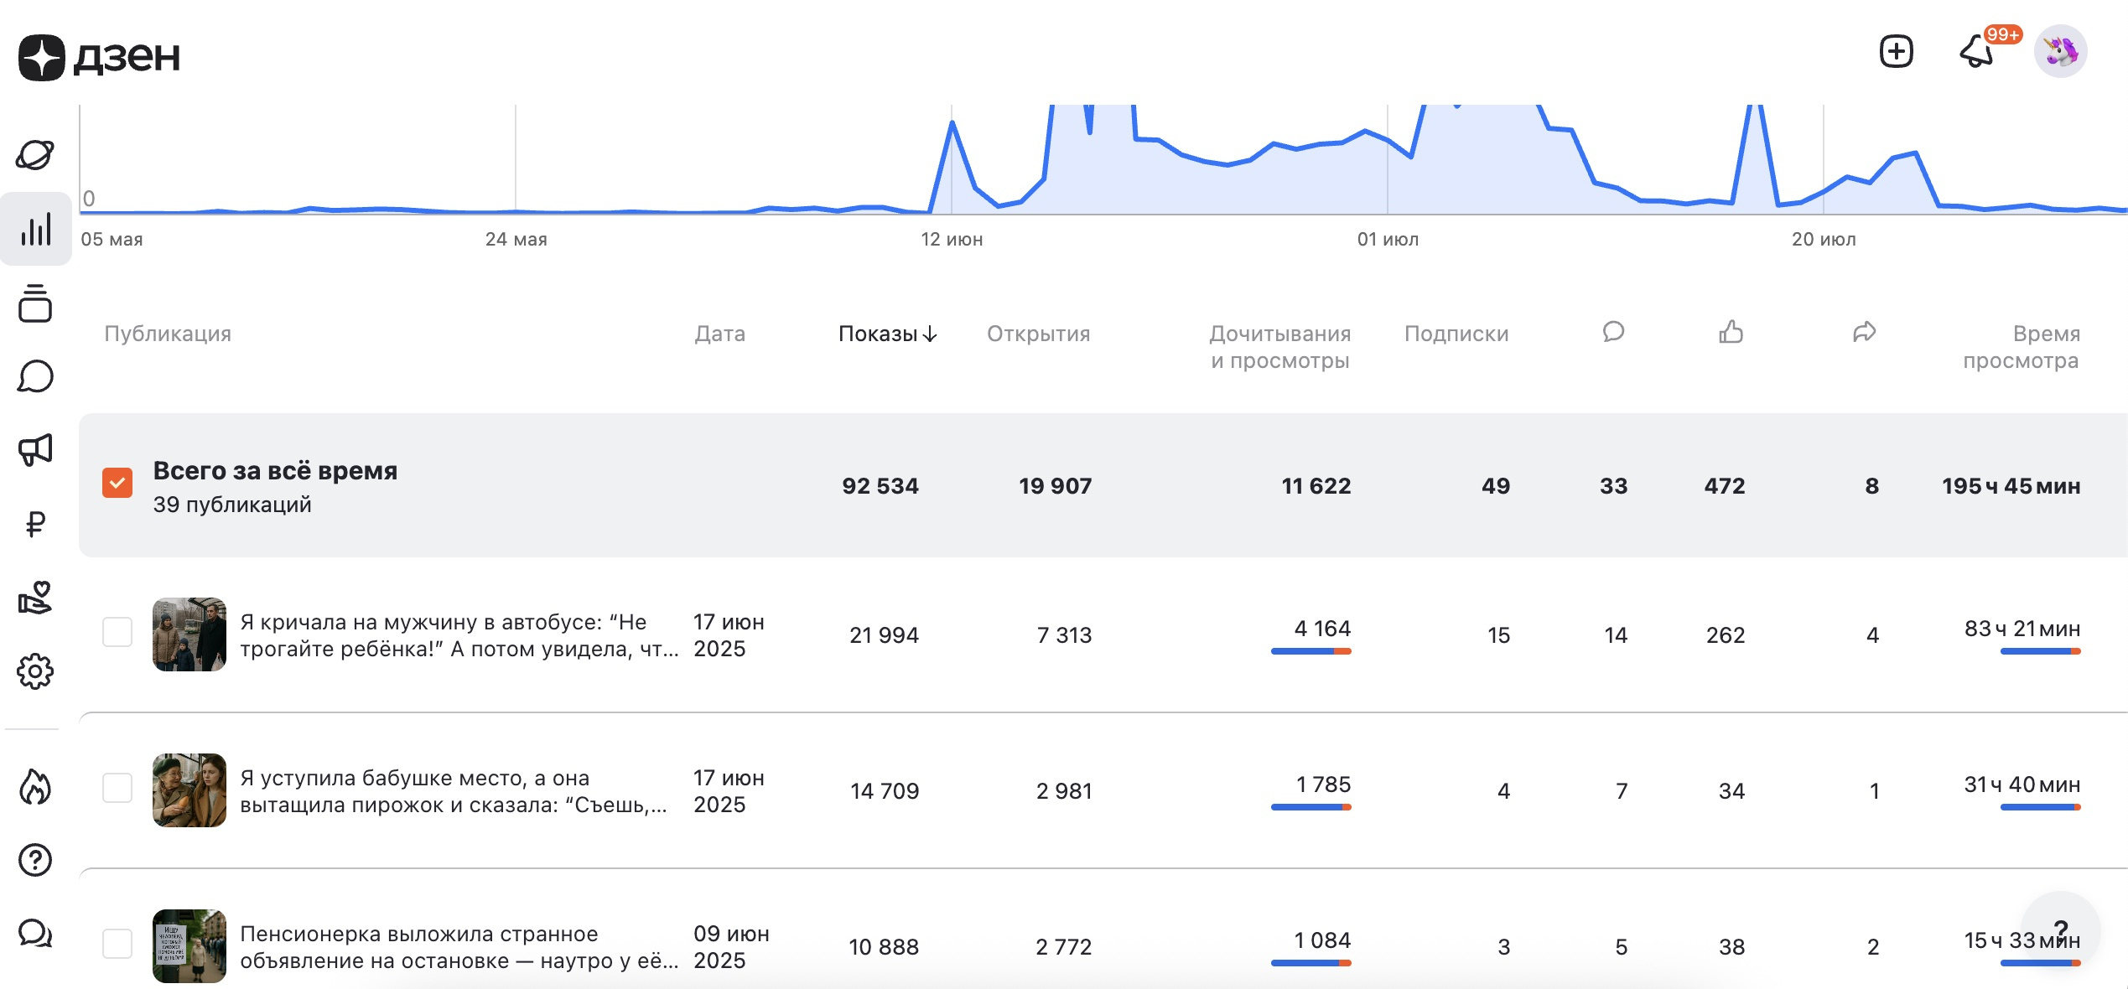Open the ruble monetization icon
2128x989 pixels.
tap(35, 525)
